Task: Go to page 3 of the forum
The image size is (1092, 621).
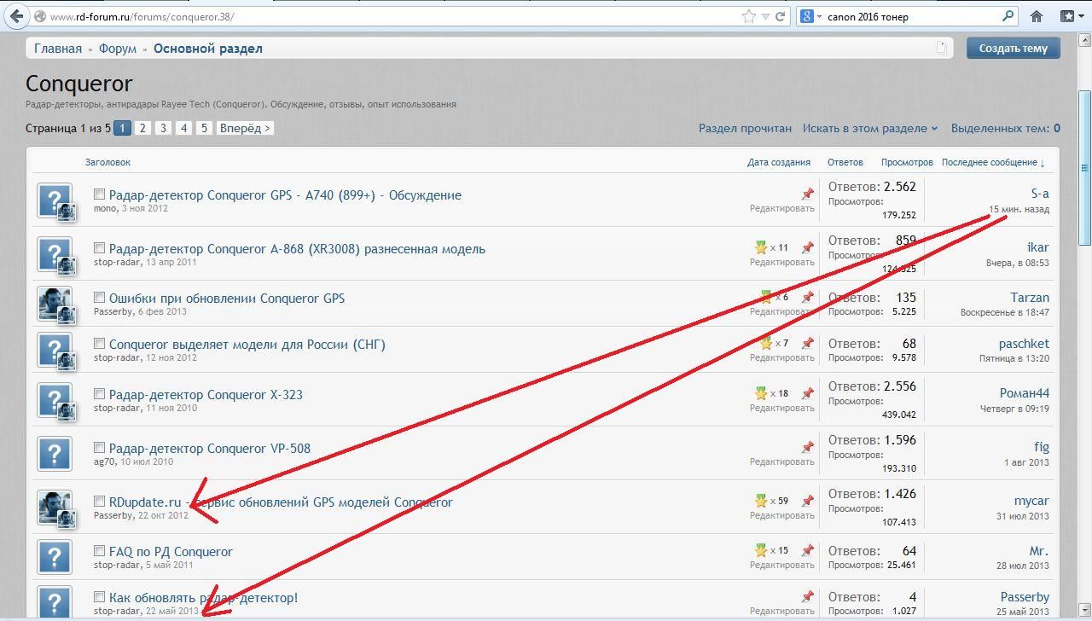Action: (x=163, y=128)
